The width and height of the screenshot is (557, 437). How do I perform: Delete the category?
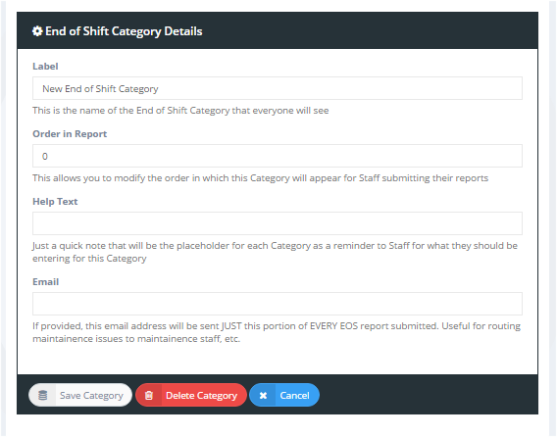click(191, 395)
